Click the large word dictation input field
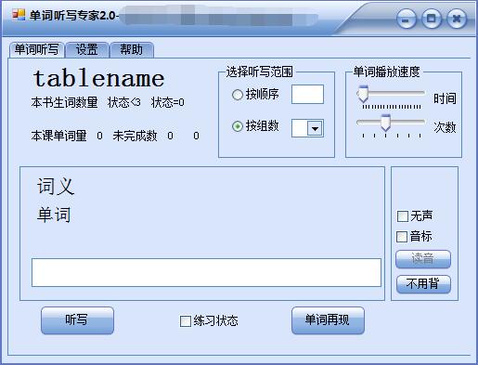478x365 pixels. click(x=206, y=272)
